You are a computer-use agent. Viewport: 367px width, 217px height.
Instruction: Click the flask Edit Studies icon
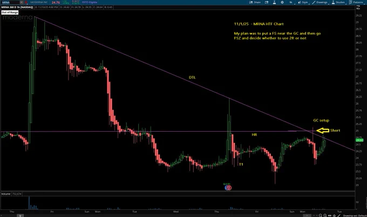click(274, 2)
